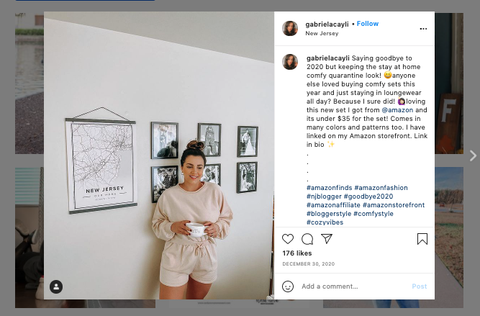Show tagged people icon on photo
This screenshot has width=480, height=316.
pyautogui.click(x=56, y=286)
